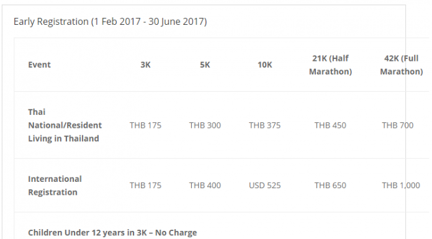Select the THB 450 half marathon price

(330, 125)
